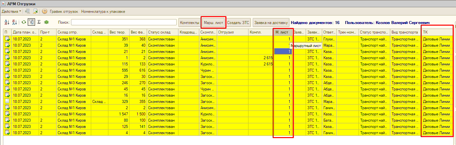Select the highlighted blue М. лист cell
The height and width of the screenshot is (145, 456).
click(283, 51)
